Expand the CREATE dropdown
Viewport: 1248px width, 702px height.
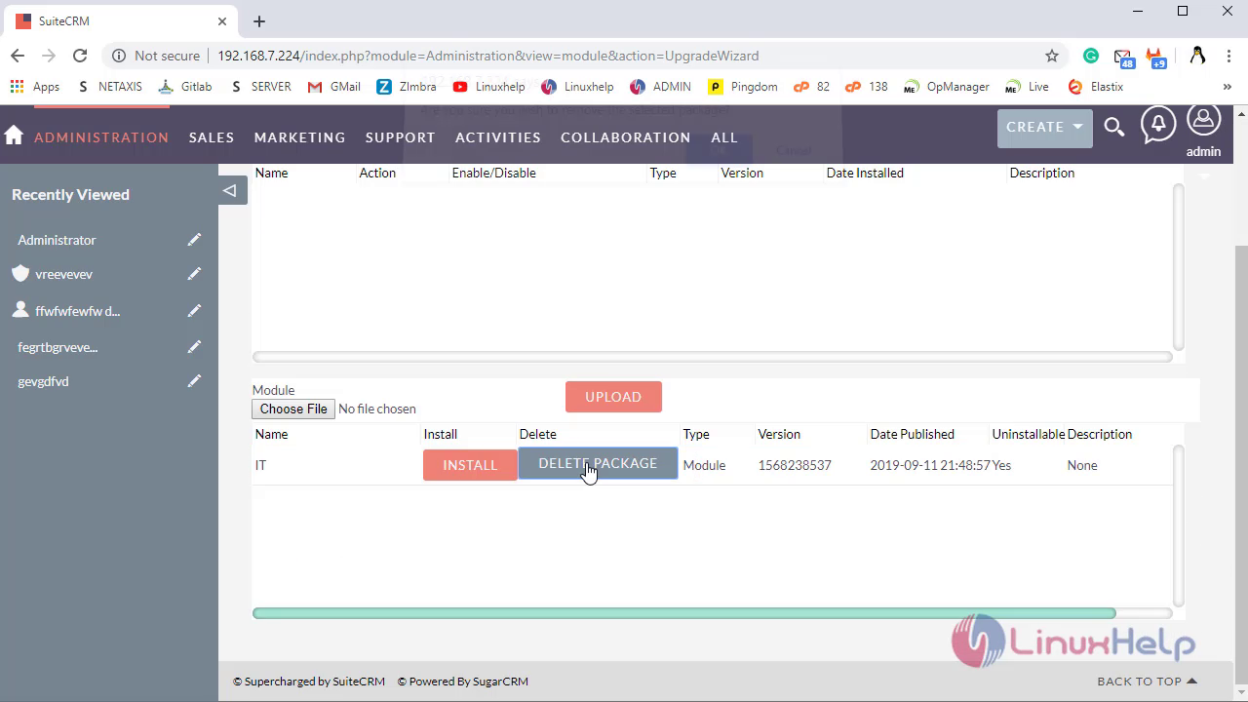[x=1045, y=128]
